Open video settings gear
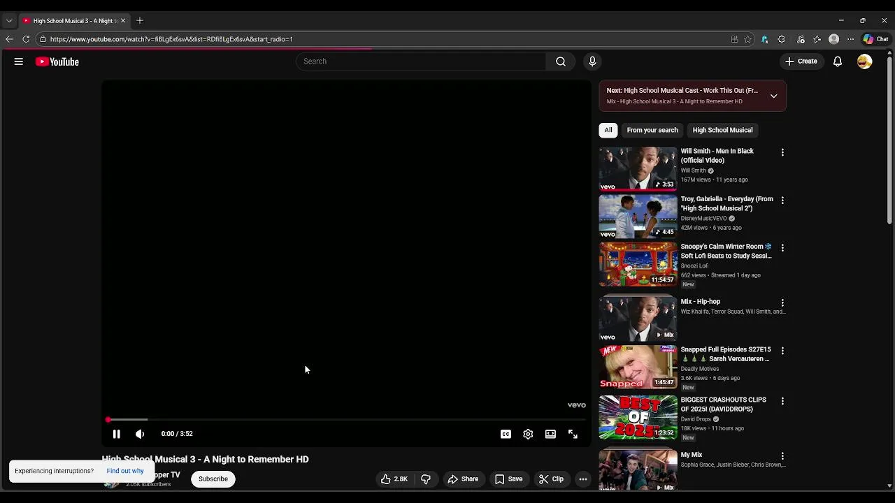895x503 pixels. 528,434
